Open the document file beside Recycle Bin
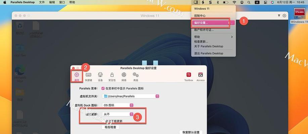The height and width of the screenshot is (134, 308). (x=36, y=29)
